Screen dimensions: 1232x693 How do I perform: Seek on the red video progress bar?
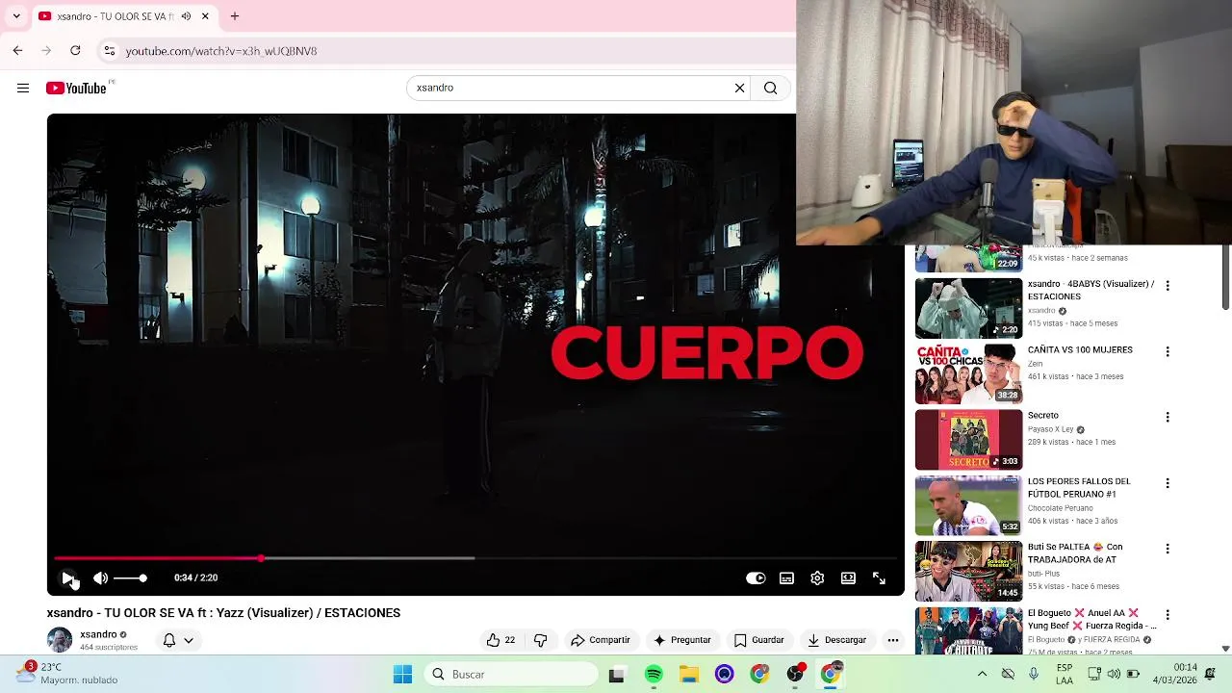tap(475, 558)
